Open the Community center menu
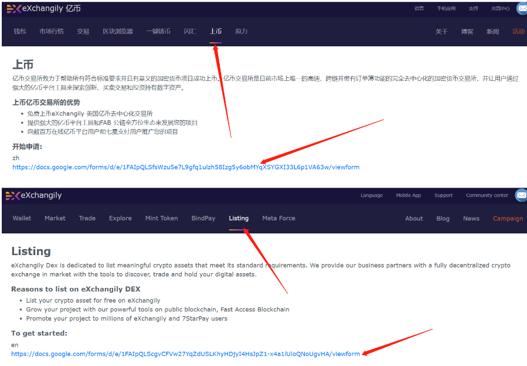 [487, 195]
